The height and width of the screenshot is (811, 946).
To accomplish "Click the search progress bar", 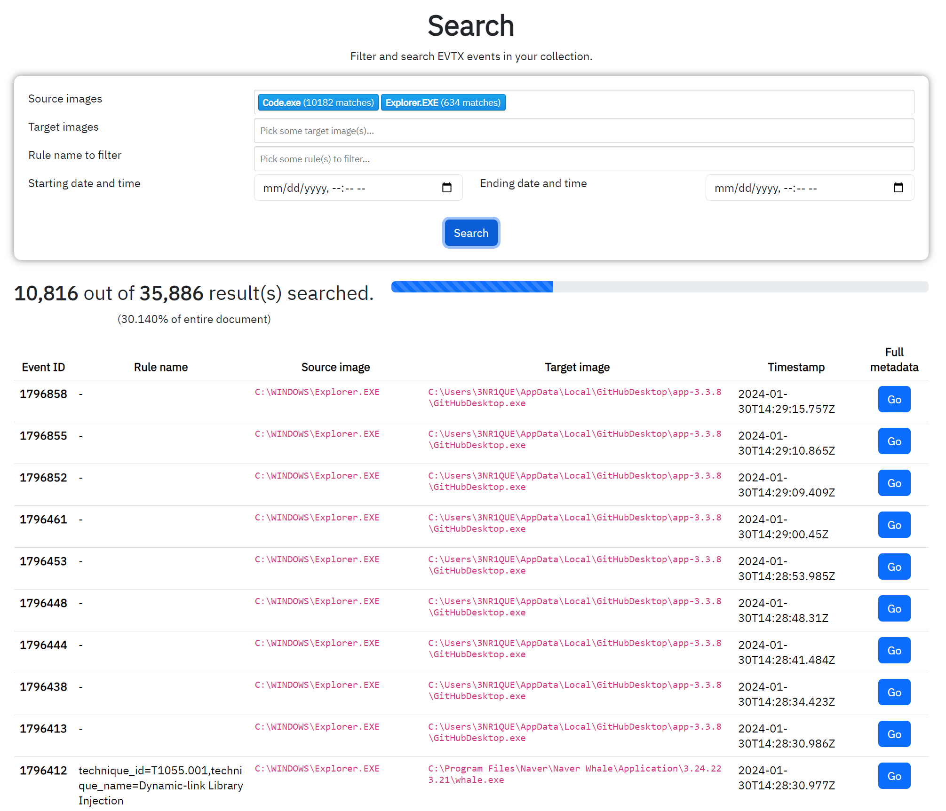I will tap(659, 287).
